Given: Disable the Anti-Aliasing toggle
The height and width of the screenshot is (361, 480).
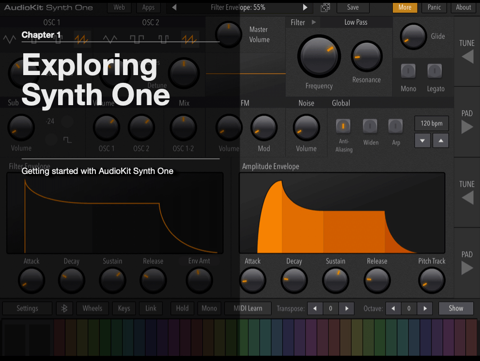Looking at the screenshot, I should 343,126.
